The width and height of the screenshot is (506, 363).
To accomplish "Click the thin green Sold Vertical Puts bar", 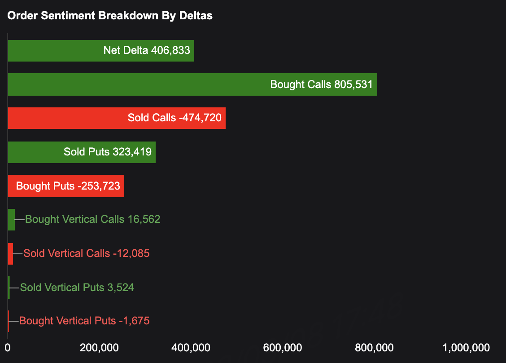I will [9, 288].
